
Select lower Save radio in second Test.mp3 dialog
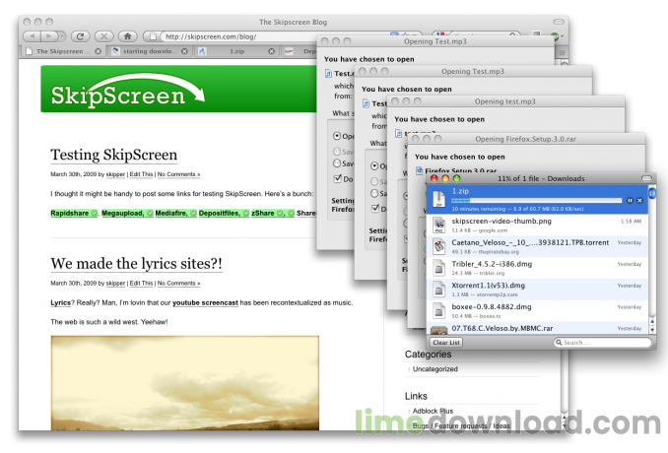tap(374, 193)
